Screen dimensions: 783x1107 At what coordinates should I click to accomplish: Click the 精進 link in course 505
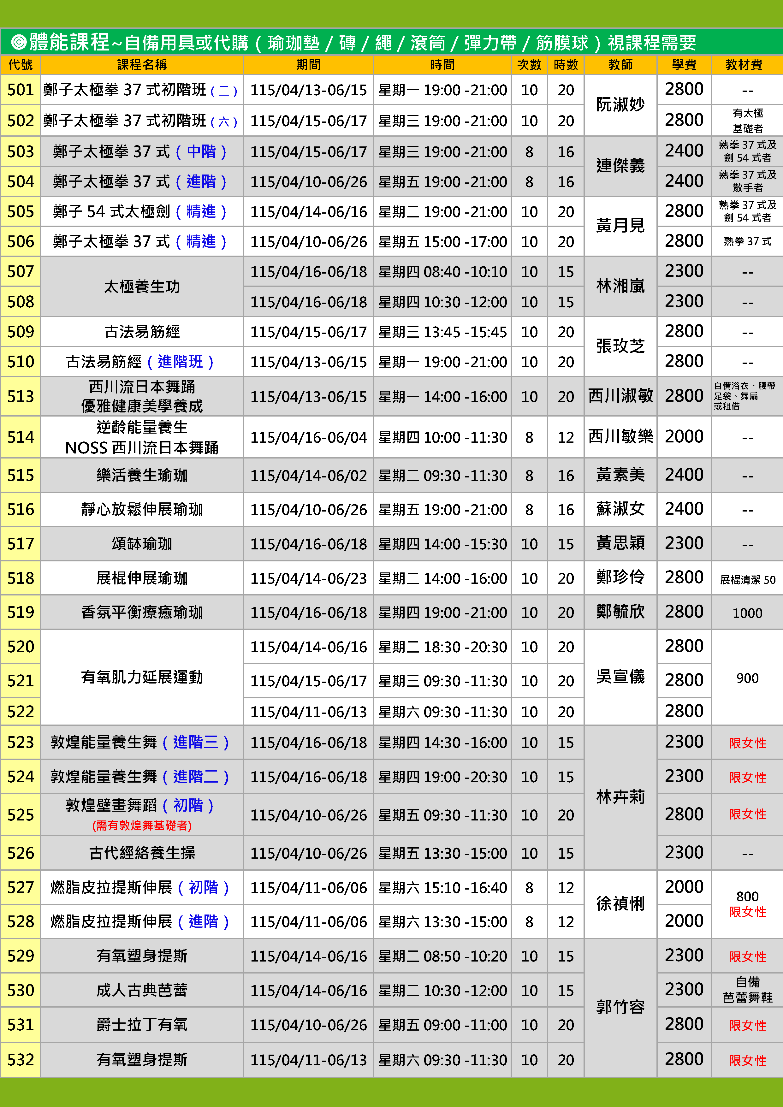201,211
